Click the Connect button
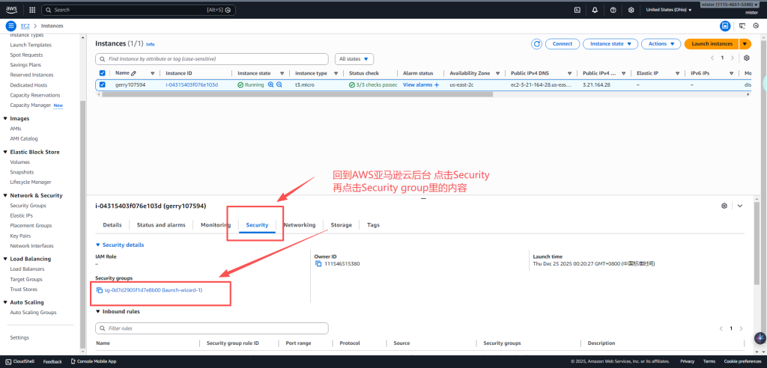The height and width of the screenshot is (368, 767). [562, 44]
